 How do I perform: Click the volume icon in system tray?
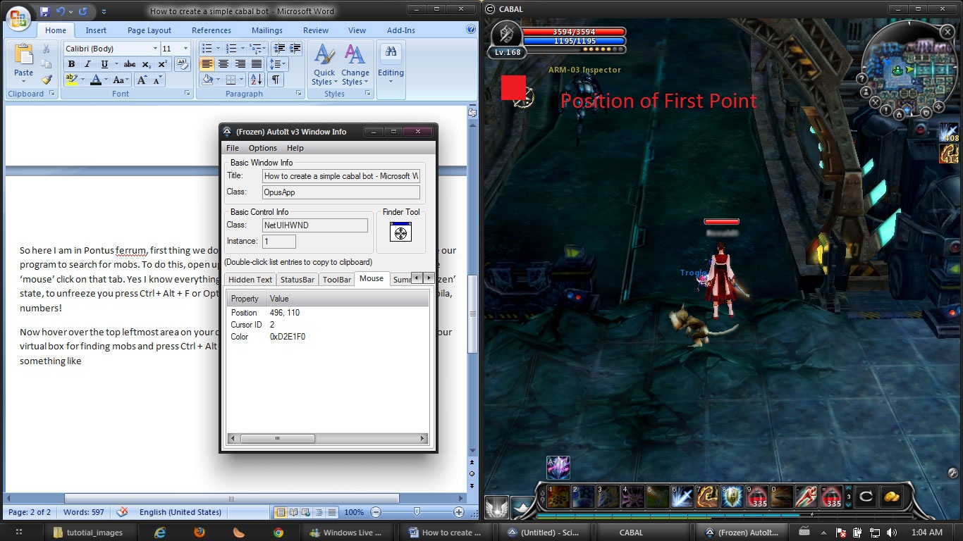(892, 533)
